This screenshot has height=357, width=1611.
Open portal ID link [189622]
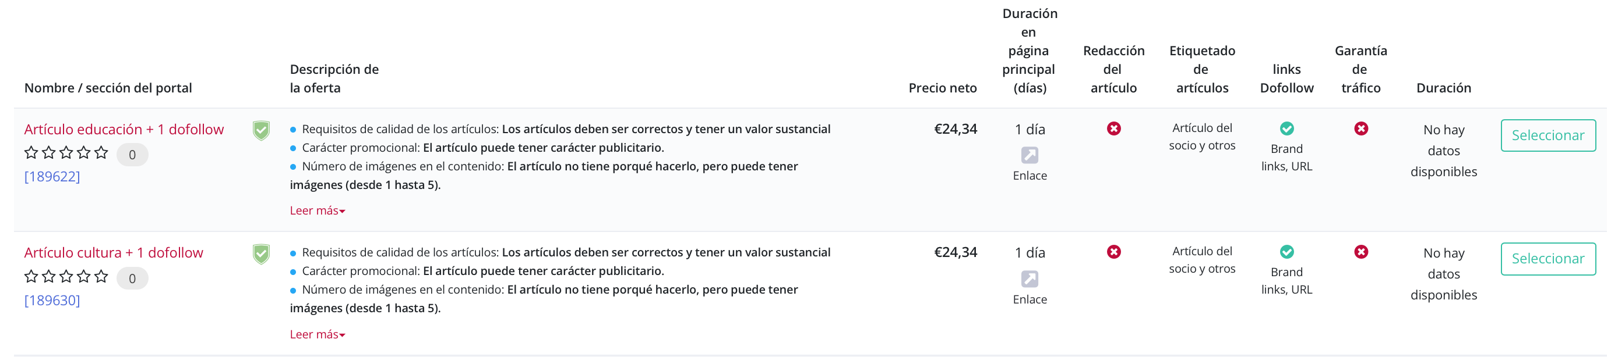(x=52, y=177)
